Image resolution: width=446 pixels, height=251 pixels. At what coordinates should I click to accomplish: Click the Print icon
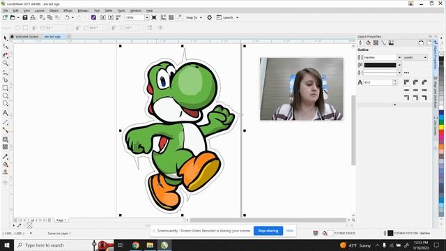tap(33, 17)
